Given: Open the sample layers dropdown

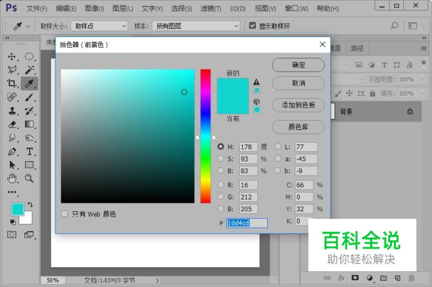Looking at the screenshot, I should pos(196,26).
